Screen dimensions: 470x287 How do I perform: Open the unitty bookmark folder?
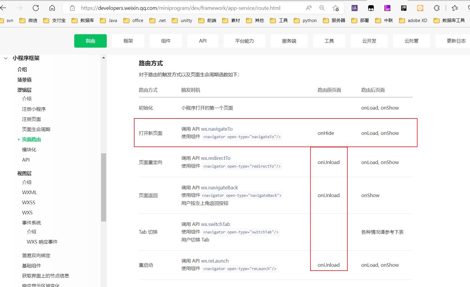pyautogui.click(x=182, y=20)
